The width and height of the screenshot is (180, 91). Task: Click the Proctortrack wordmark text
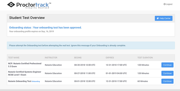pos(33,5)
